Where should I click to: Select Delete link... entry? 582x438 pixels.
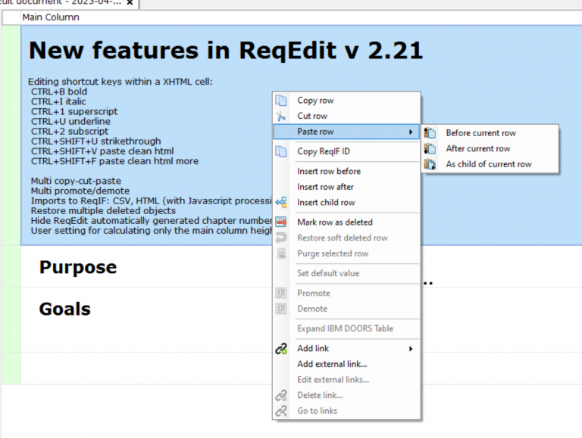point(346,395)
